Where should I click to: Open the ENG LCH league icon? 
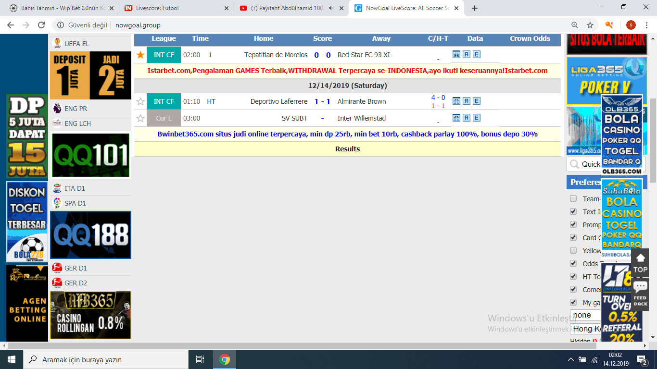click(57, 123)
